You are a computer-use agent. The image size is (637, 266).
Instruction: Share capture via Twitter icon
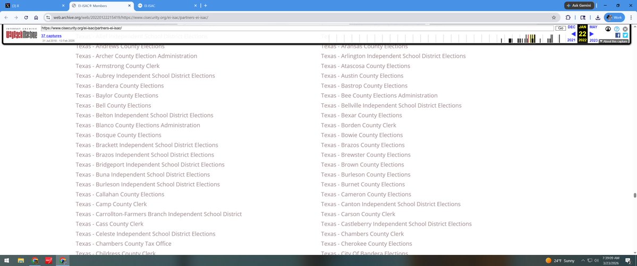pos(625,36)
